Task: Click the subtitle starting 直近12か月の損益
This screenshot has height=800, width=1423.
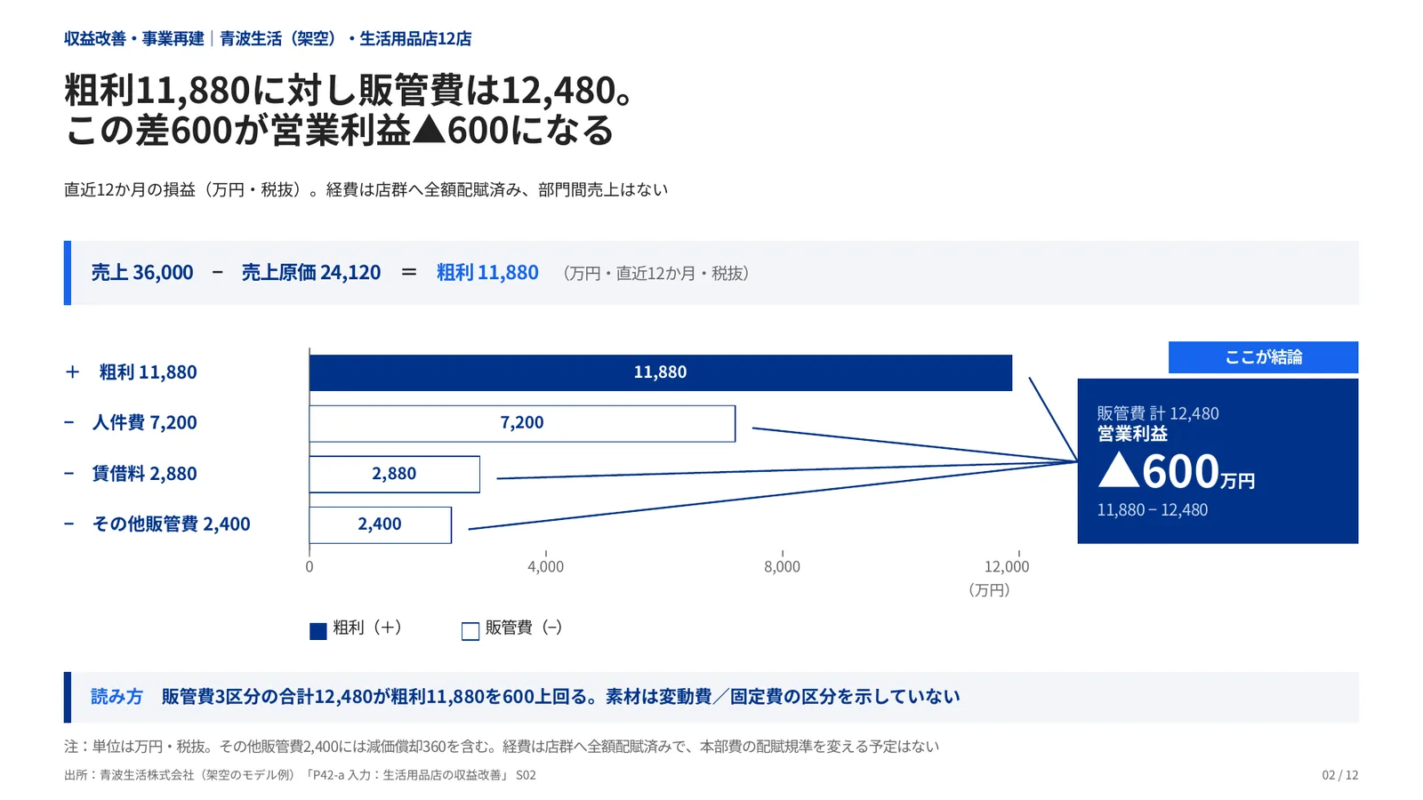Action: (x=366, y=190)
